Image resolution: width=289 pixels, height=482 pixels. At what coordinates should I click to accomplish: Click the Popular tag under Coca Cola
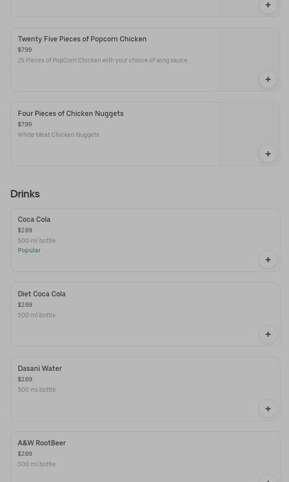(x=29, y=250)
